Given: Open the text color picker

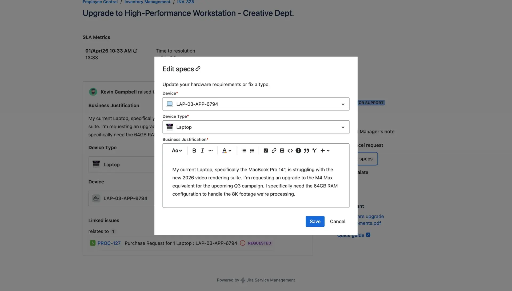Looking at the screenshot, I should pyautogui.click(x=227, y=150).
